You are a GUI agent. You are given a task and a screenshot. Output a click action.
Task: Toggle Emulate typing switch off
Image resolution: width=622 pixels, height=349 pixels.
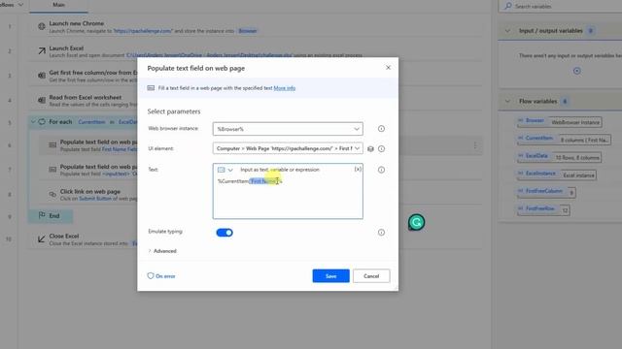225,233
